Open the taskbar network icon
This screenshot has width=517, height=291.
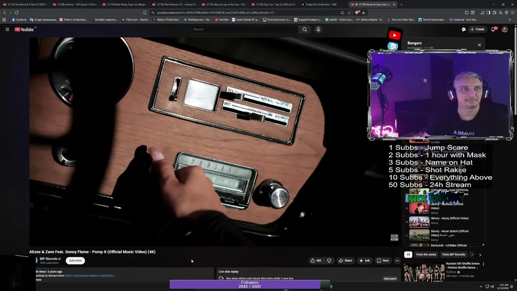(487, 287)
